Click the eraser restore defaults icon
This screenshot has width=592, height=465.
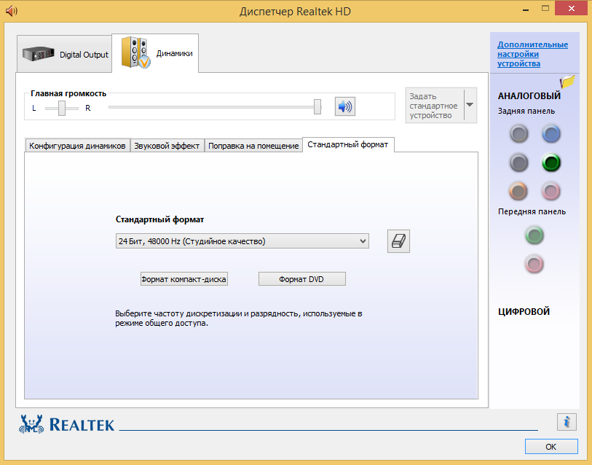tap(398, 241)
